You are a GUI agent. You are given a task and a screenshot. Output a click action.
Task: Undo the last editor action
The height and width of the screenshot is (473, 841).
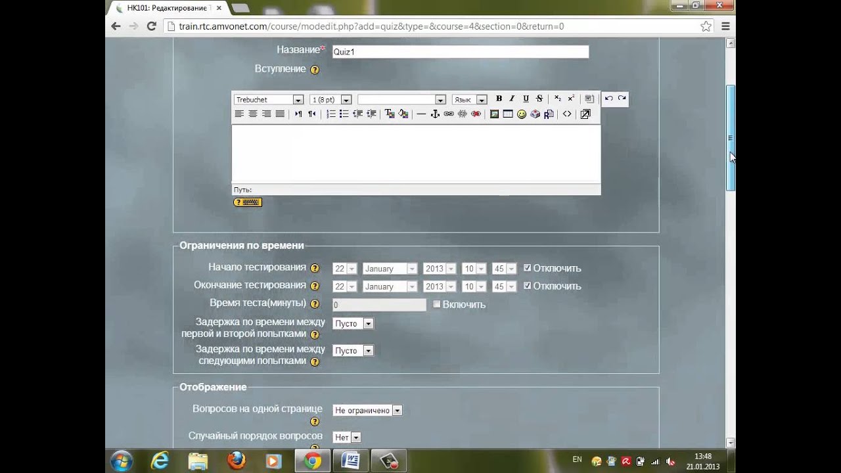click(608, 99)
